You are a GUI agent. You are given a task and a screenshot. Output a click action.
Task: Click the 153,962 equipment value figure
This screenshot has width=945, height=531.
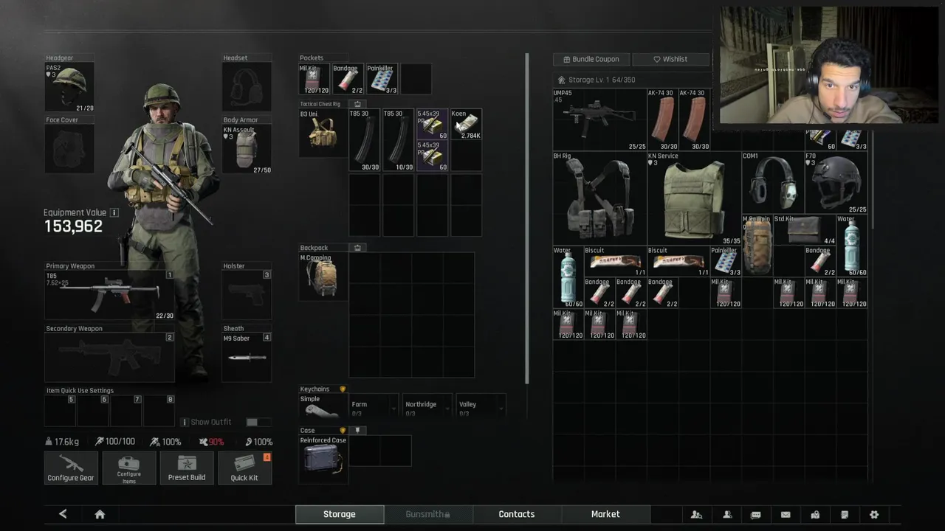pos(74,226)
